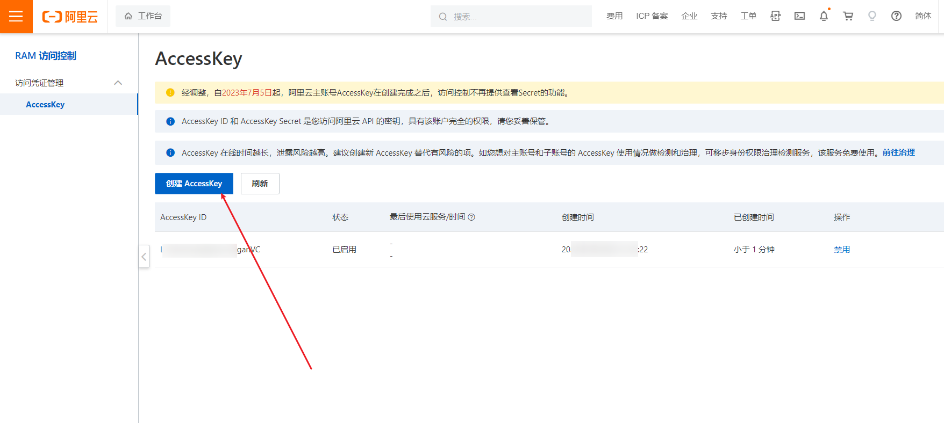The height and width of the screenshot is (423, 944).
Task: Click the 已创建时间 column header
Action: 754,217
